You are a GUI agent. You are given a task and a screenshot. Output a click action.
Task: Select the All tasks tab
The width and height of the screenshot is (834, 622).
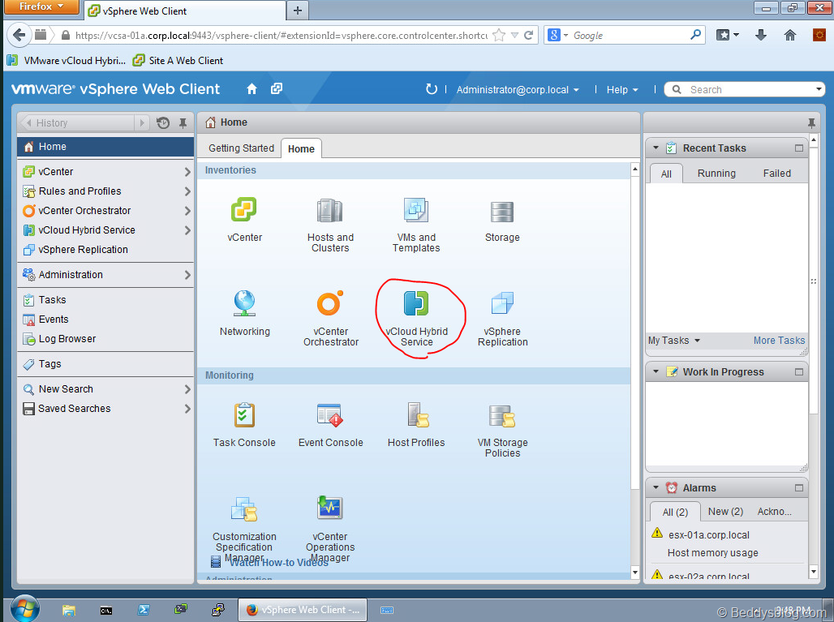click(666, 174)
